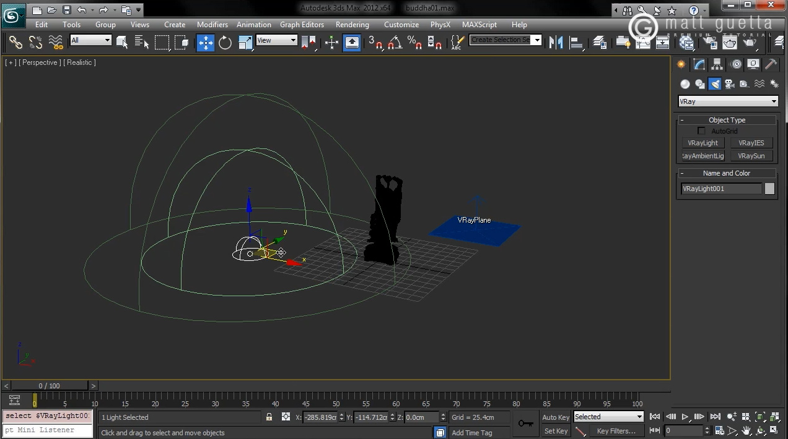Toggle Spinner Snap
This screenshot has width=788, height=439.
tap(435, 42)
